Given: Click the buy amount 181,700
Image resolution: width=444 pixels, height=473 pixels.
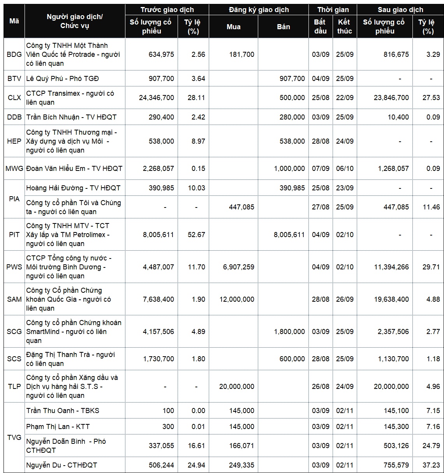Looking at the screenshot, I should click(241, 55).
